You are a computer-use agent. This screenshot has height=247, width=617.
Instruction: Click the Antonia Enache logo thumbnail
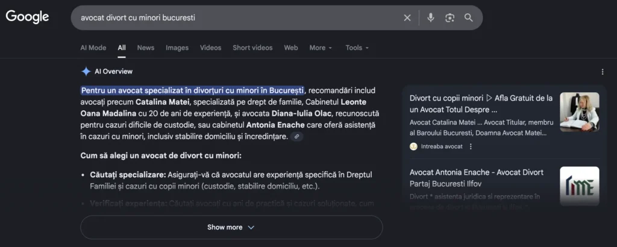(580, 186)
